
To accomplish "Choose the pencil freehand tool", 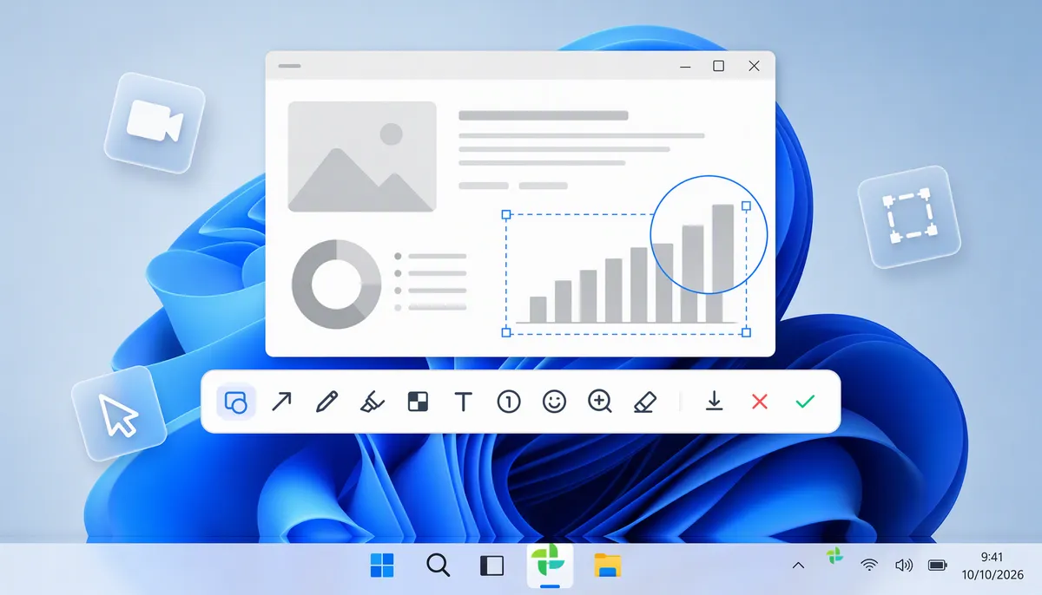I will click(326, 402).
